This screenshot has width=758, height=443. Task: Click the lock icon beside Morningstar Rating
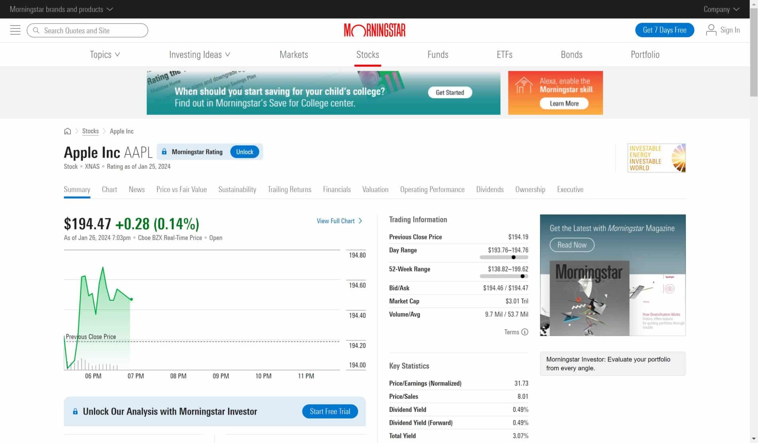(164, 152)
